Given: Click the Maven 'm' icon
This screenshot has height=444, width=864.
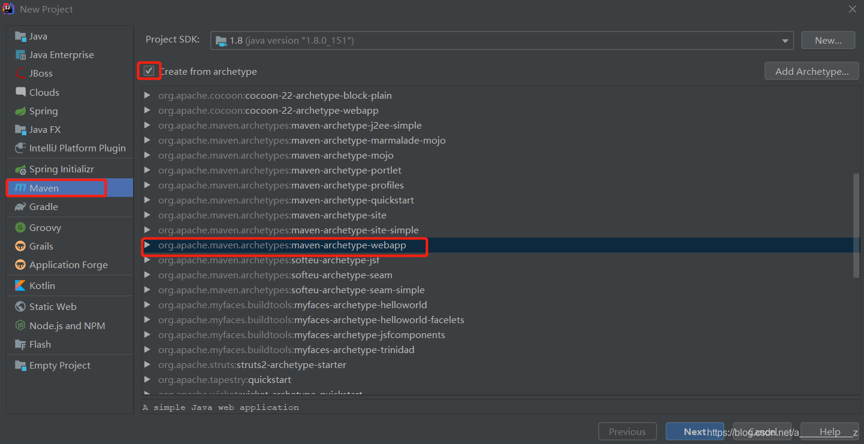Looking at the screenshot, I should point(20,188).
